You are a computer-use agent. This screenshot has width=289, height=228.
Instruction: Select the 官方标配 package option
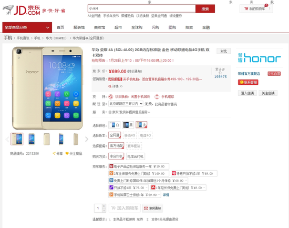[x=116, y=146]
